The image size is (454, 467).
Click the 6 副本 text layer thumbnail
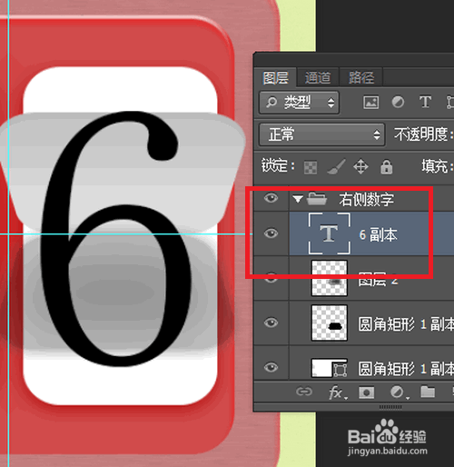point(330,233)
